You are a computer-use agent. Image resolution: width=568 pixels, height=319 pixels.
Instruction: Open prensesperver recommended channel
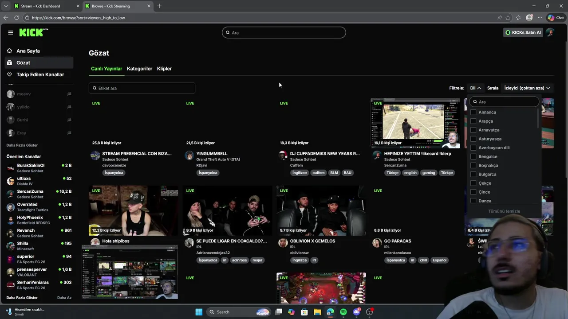pyautogui.click(x=39, y=272)
